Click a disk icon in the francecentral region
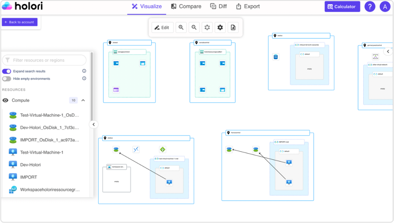Screen dimensions: 394x223 pyautogui.click(x=229, y=150)
